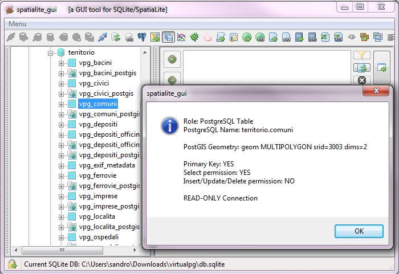399x274 pixels.
Task: Click the tree scrollbar left arrow
Action: tap(16, 250)
